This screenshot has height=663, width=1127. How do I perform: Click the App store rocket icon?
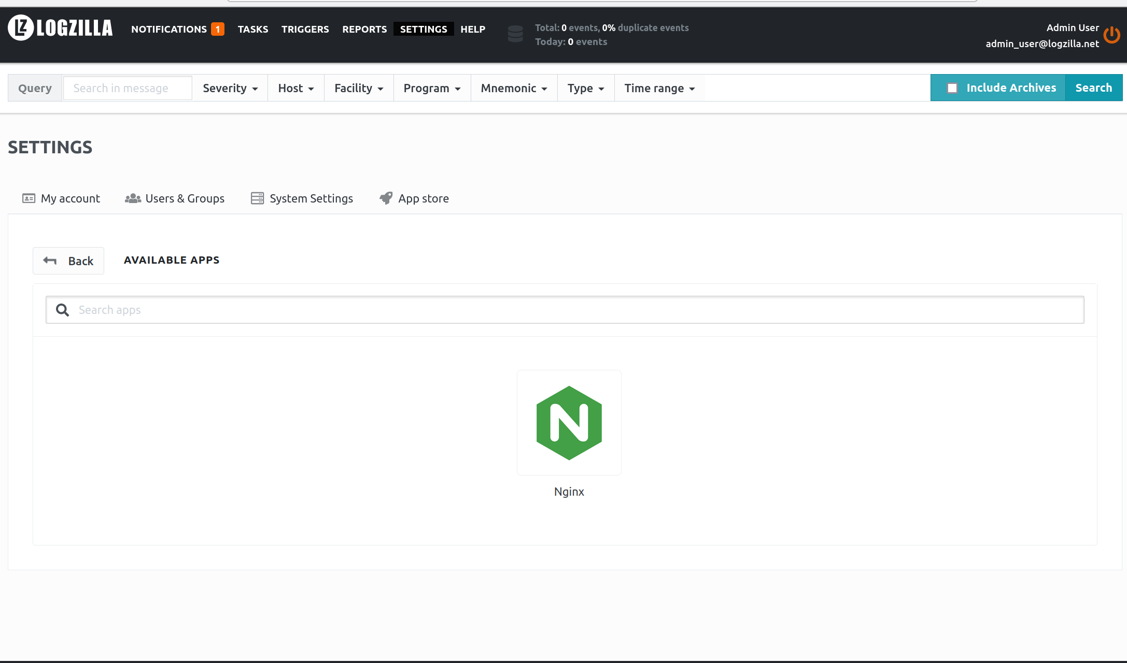[x=385, y=198]
